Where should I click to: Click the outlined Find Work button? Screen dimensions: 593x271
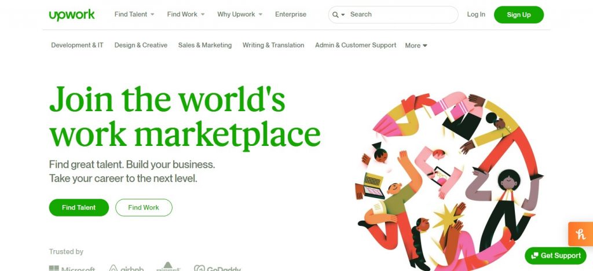[x=144, y=207]
